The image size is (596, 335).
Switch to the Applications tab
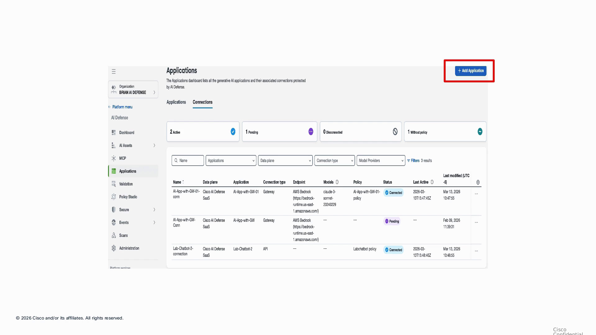[x=176, y=102]
